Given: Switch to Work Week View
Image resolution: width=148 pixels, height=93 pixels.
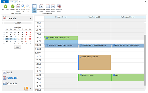Looking at the screenshot, I should [41, 8].
